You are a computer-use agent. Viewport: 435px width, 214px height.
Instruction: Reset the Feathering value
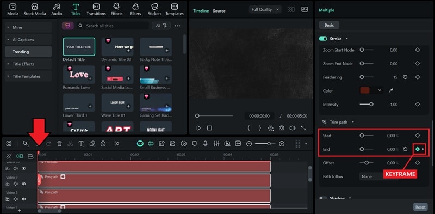405,77
